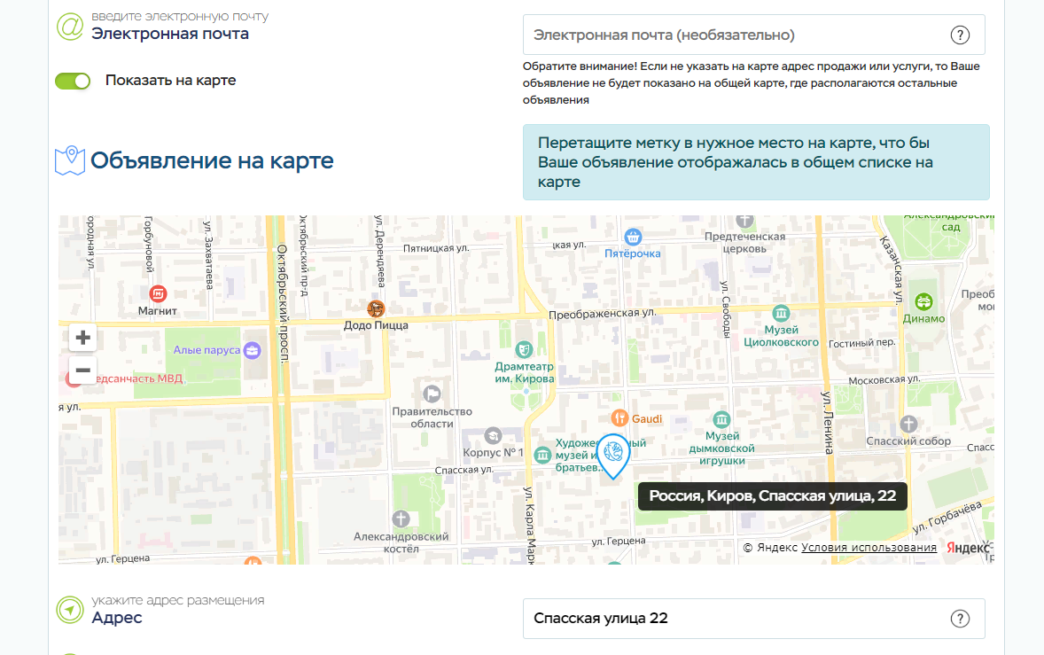Zoom out the map with minus button
The height and width of the screenshot is (655, 1044).
click(x=82, y=370)
